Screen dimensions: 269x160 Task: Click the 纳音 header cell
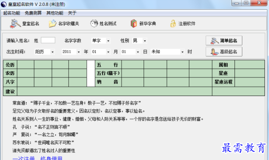point(108,82)
